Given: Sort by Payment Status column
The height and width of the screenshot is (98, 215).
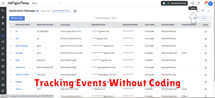Looking at the screenshot, I should point(176,25).
